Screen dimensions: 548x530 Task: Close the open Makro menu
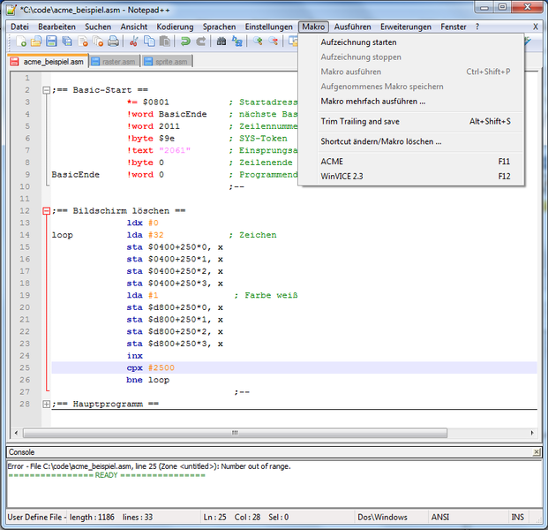click(313, 26)
